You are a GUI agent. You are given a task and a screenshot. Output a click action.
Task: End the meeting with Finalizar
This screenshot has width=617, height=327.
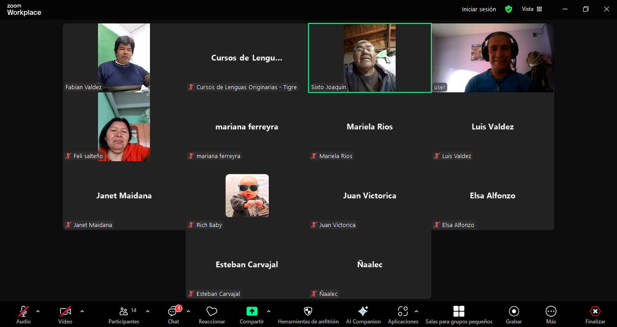click(595, 314)
